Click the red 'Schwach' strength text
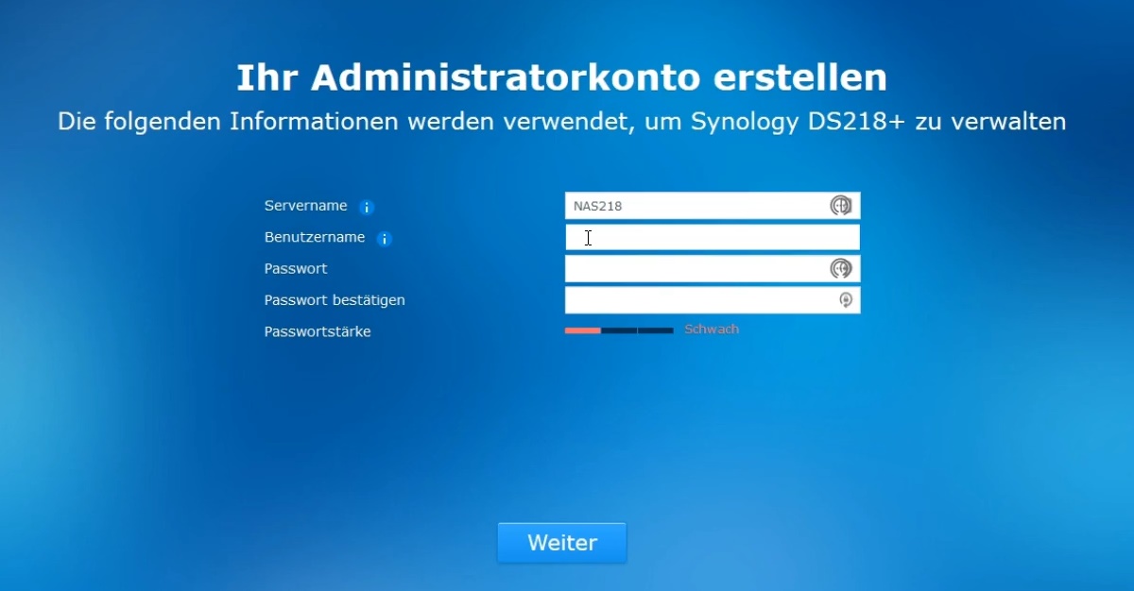1134x591 pixels. 712,329
